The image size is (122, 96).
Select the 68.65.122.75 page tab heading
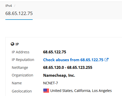pos(19,13)
